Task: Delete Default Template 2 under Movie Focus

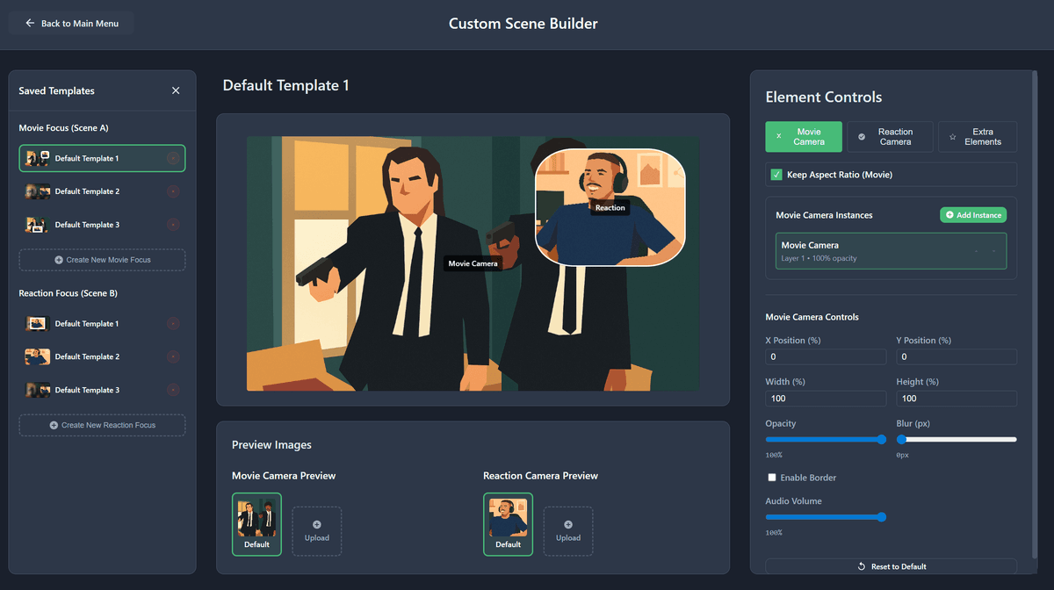Action: click(173, 191)
